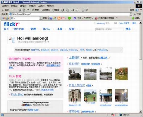Viewport: 143px width, 117px height.
Task: Open the address bar dropdown arrow
Action: [x=131, y=14]
